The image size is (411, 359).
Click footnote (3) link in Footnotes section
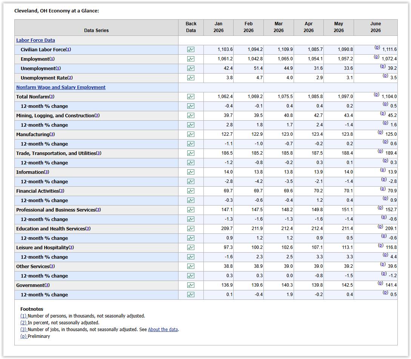click(24, 330)
